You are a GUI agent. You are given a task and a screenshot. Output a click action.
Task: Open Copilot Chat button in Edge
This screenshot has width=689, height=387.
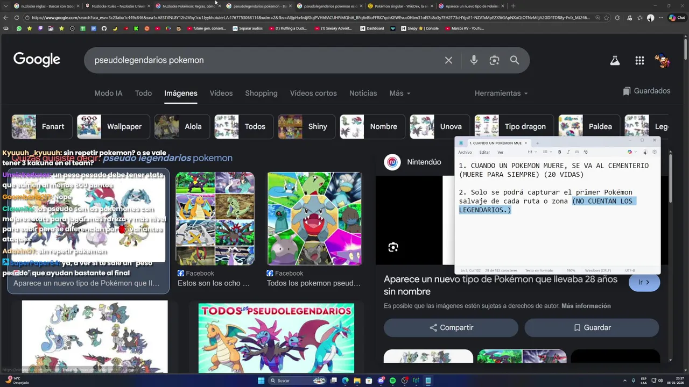pos(677,18)
